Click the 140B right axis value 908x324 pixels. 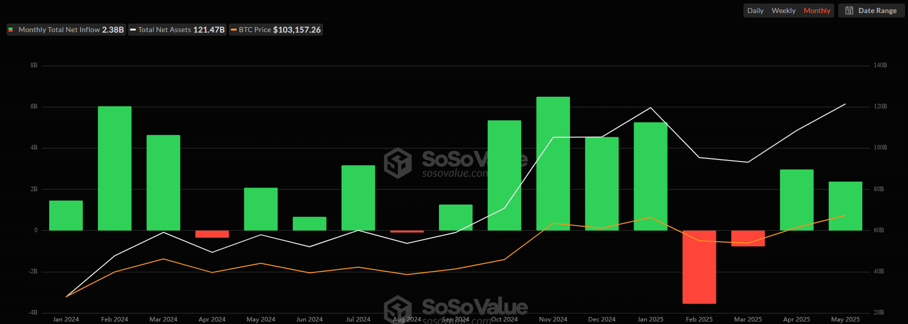point(880,65)
